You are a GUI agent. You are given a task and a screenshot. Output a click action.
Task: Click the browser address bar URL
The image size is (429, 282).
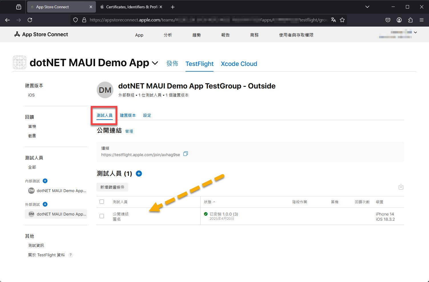[x=209, y=20]
